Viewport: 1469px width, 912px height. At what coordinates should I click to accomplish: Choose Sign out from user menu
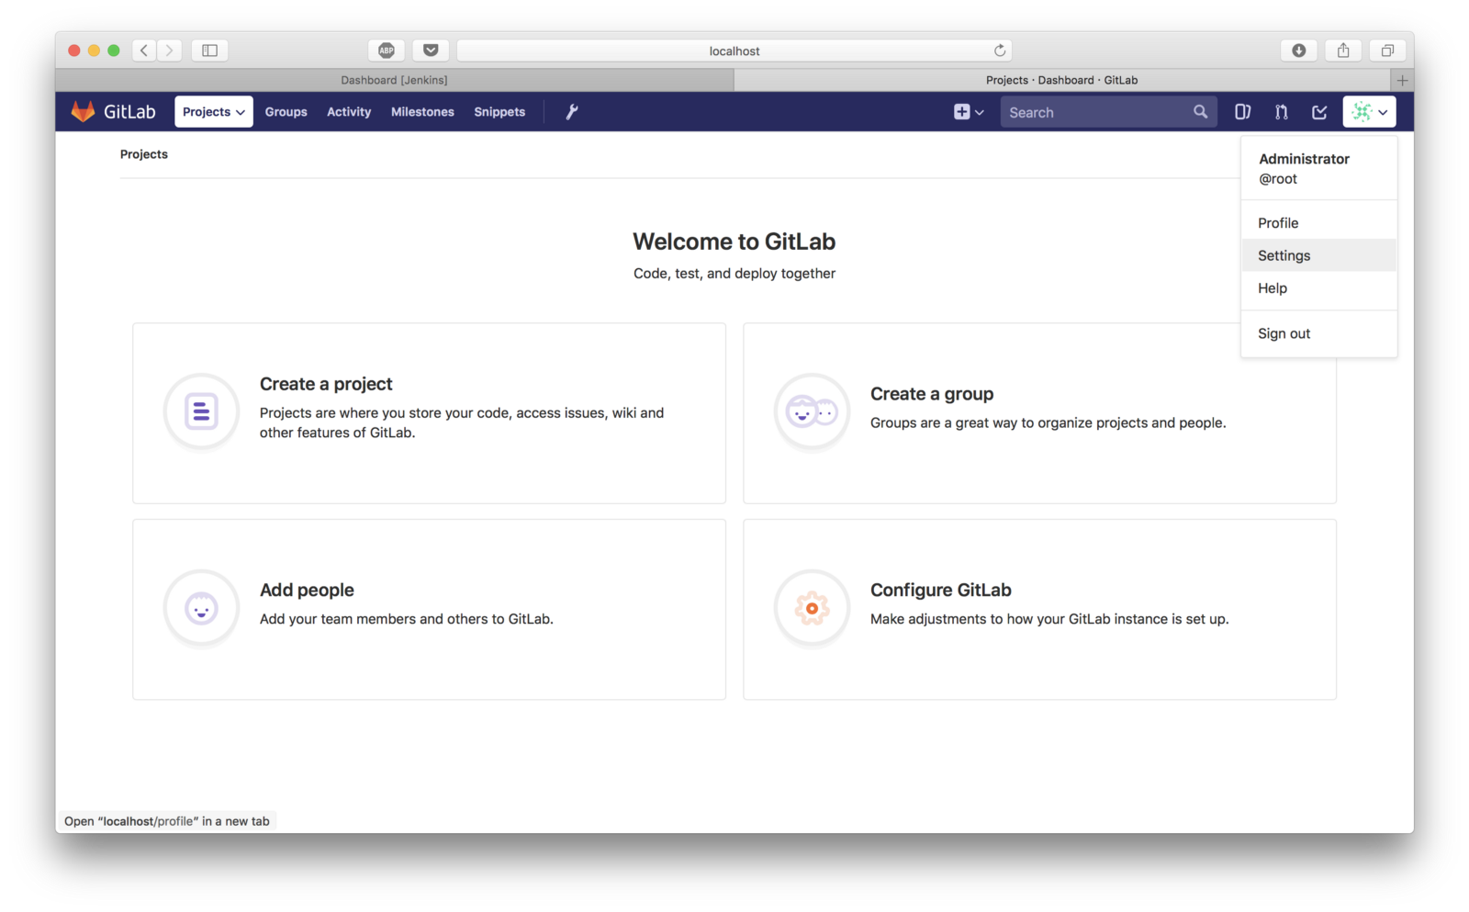point(1318,333)
